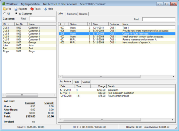This screenshot has width=179, height=131.
Task: Click the Jobs Find input field
Action: tap(159, 19)
